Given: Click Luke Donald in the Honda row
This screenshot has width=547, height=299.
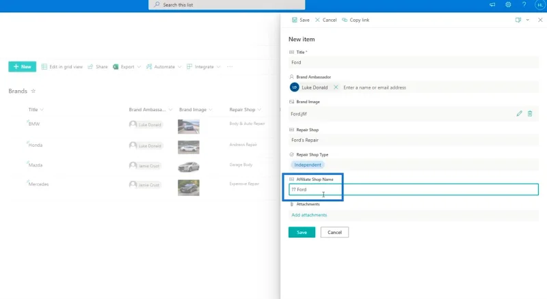Looking at the screenshot, I should tap(146, 145).
